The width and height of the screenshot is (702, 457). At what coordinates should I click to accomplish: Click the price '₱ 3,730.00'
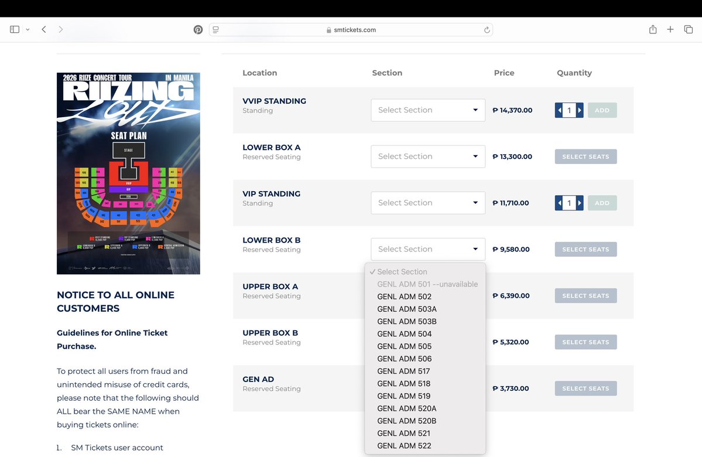point(511,388)
